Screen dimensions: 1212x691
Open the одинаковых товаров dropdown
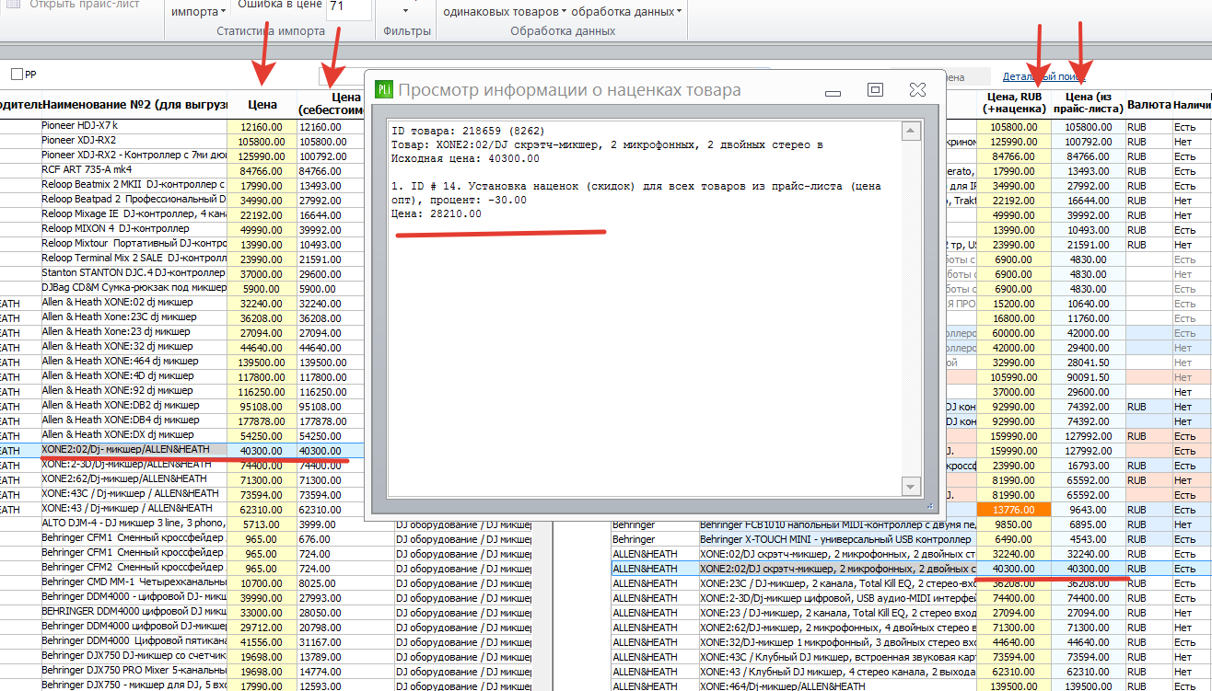[503, 12]
